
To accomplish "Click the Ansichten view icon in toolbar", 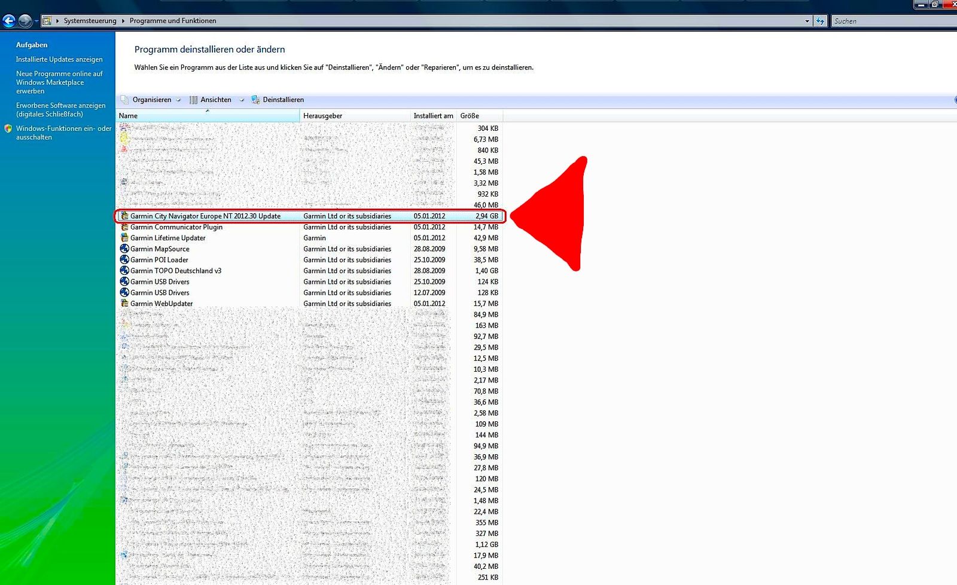I will click(x=194, y=100).
